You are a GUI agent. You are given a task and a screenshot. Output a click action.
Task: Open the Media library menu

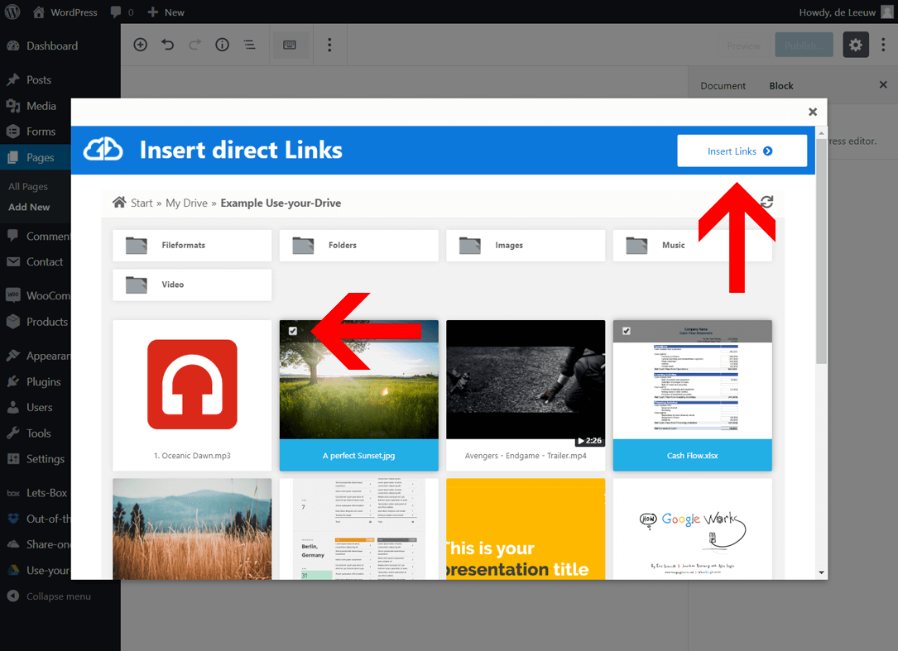[31, 106]
